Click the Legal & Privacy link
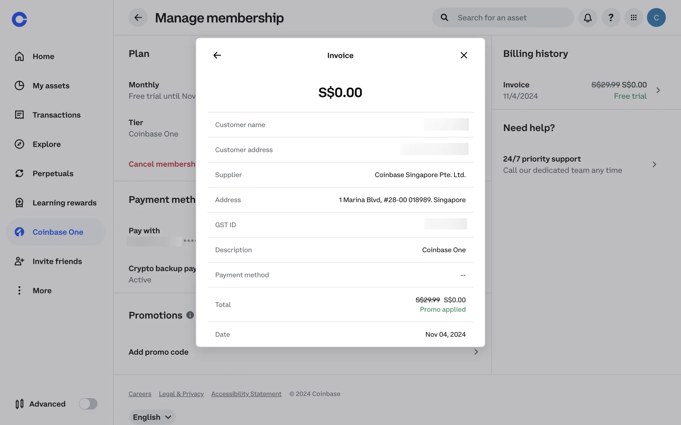The height and width of the screenshot is (425, 681). pos(181,394)
